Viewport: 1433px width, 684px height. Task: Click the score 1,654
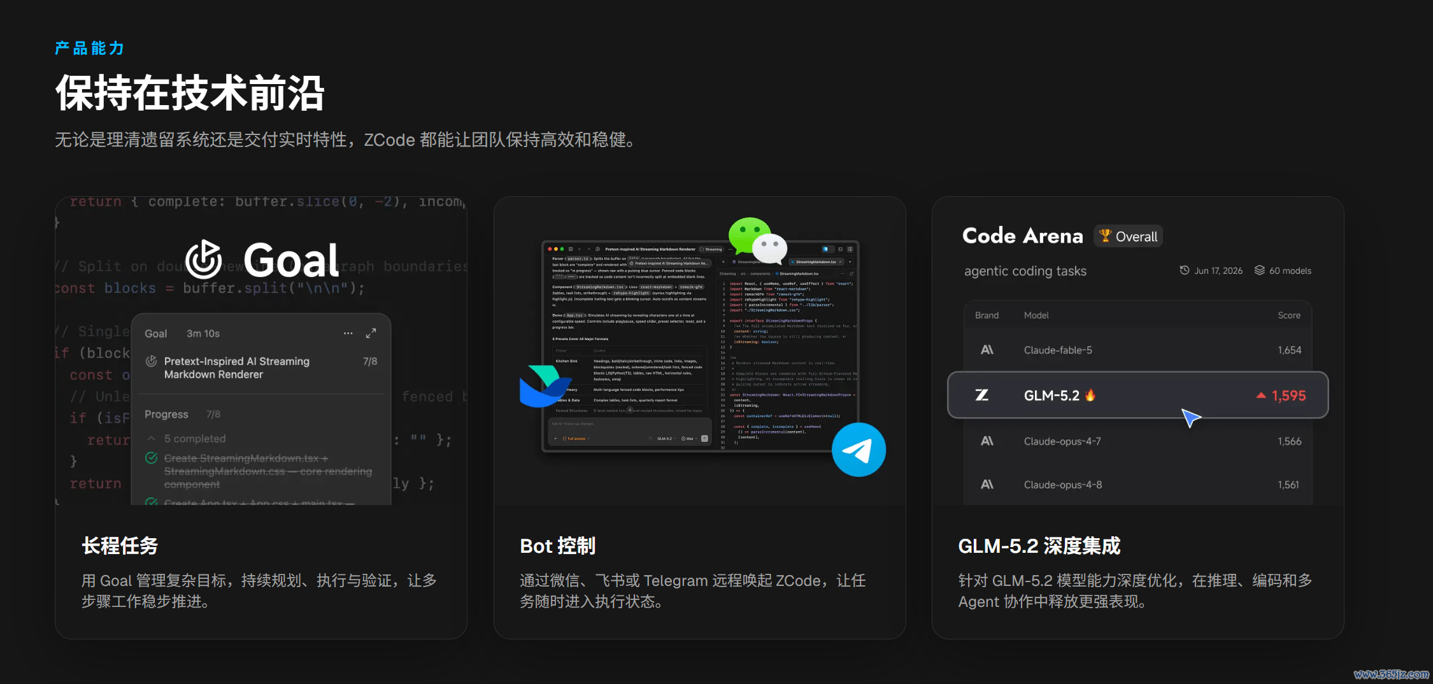pos(1290,350)
